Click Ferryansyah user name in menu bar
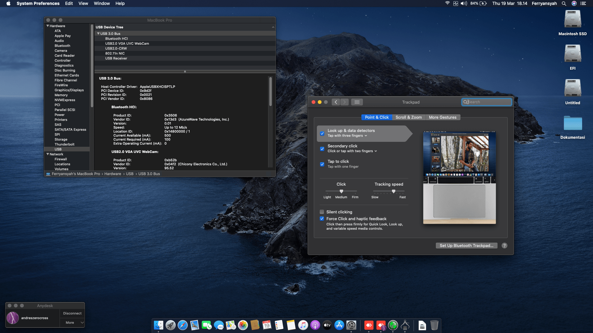The height and width of the screenshot is (333, 593). 544,3
